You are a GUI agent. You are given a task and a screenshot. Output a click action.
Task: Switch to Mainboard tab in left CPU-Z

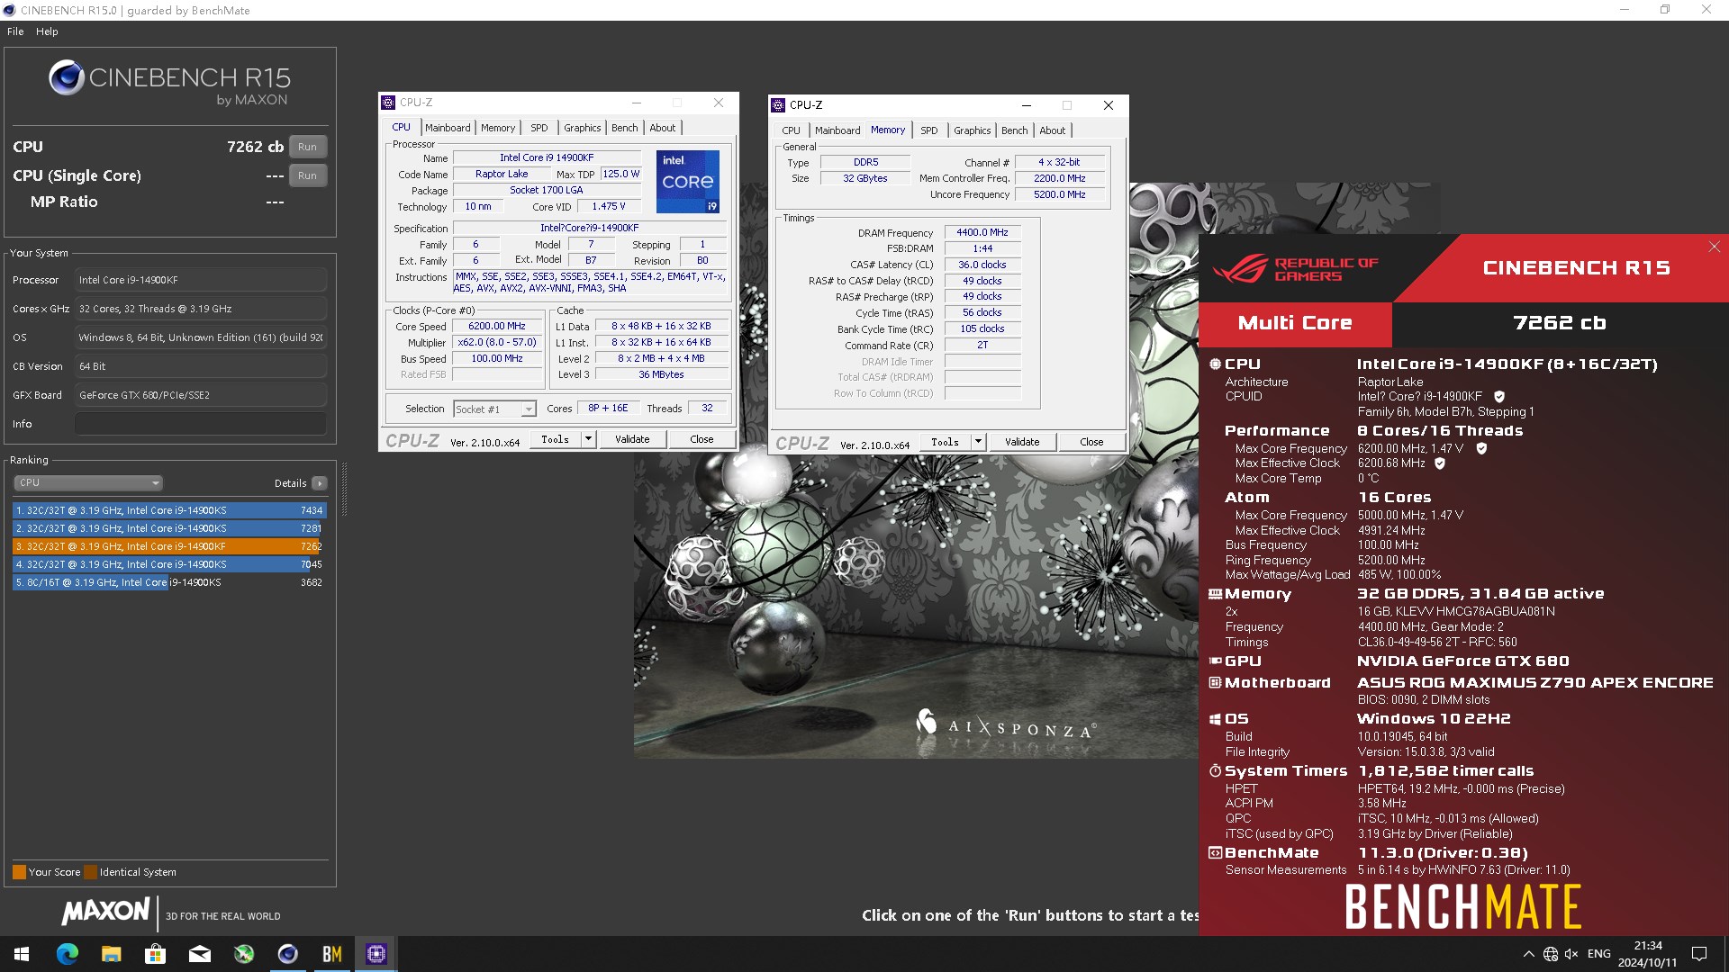448,128
